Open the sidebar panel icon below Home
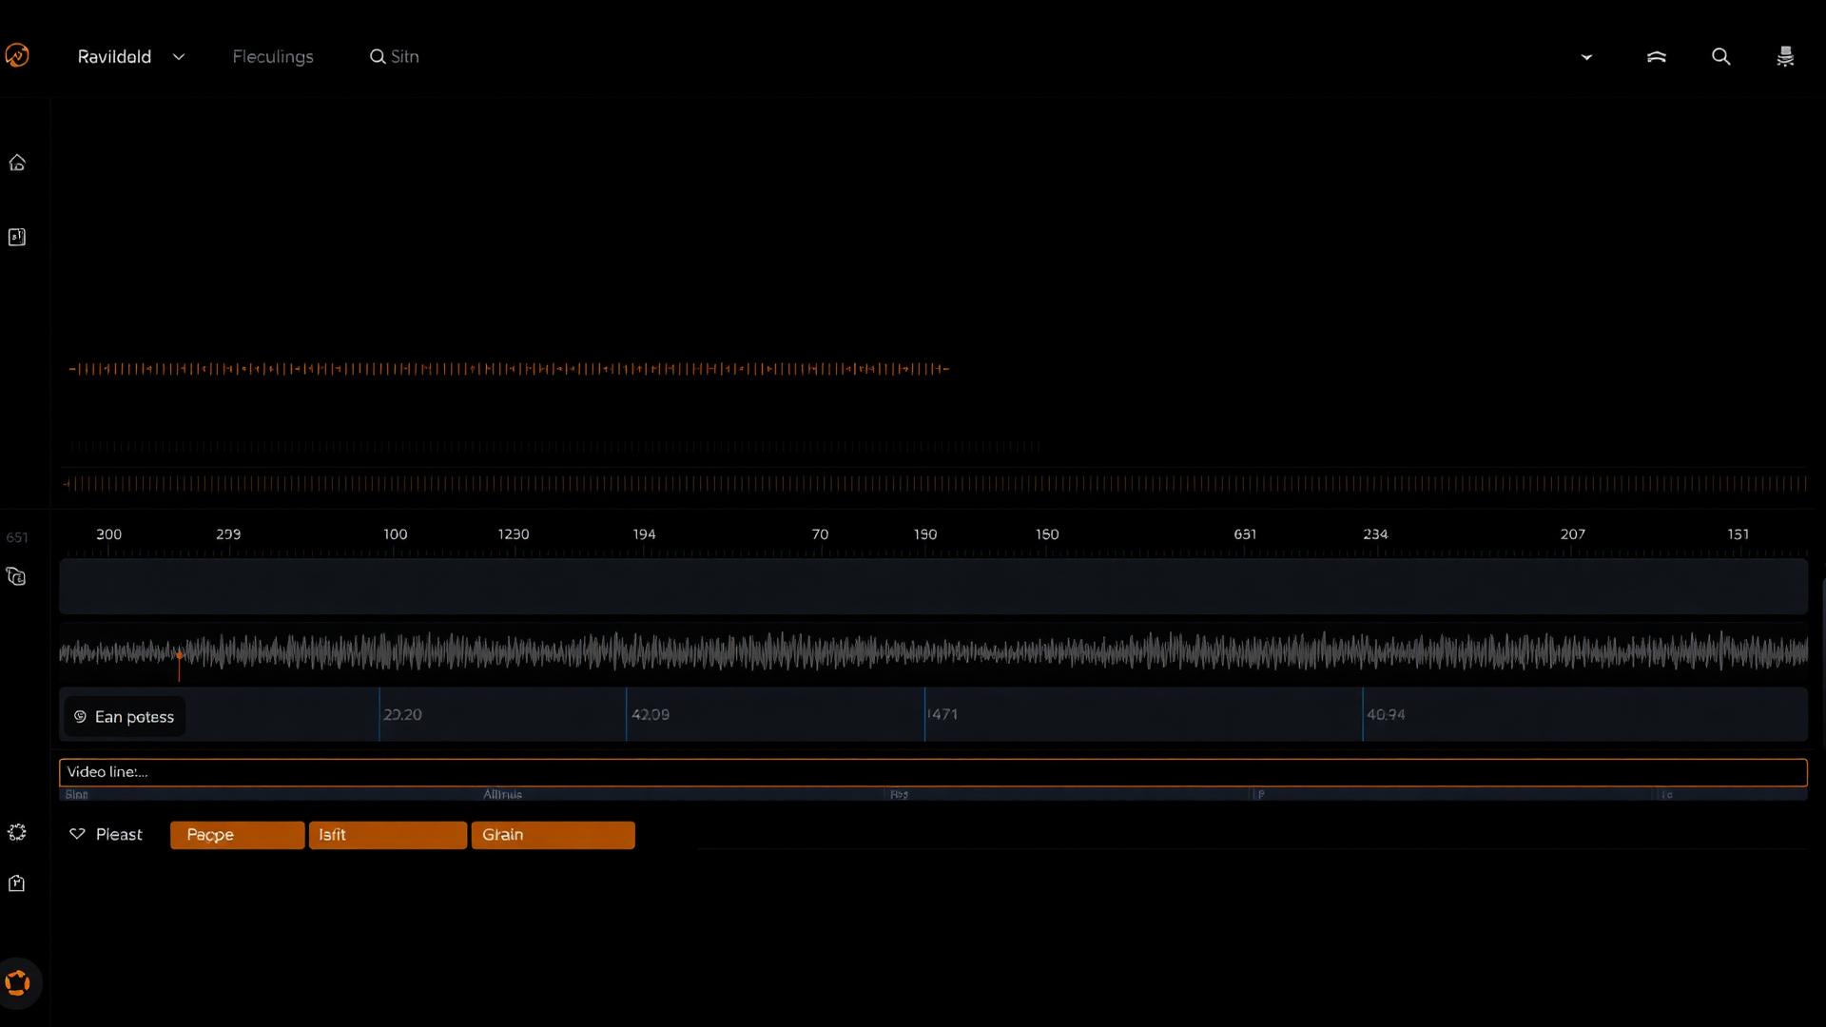1826x1027 pixels. point(17,237)
